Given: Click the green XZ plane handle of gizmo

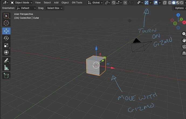Looking at the screenshot, I should tap(105, 58).
